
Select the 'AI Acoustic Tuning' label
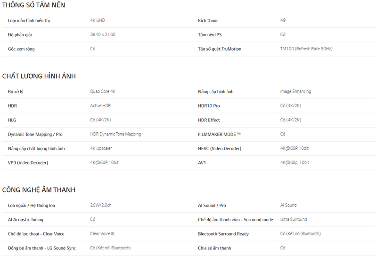tap(25, 220)
